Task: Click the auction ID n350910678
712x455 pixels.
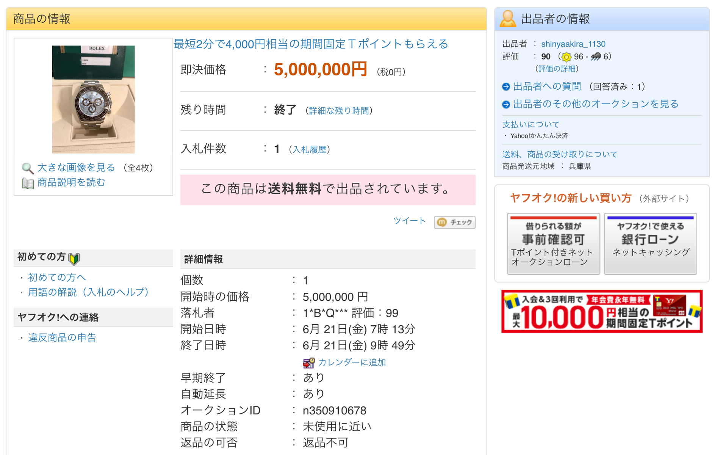Action: pos(335,411)
